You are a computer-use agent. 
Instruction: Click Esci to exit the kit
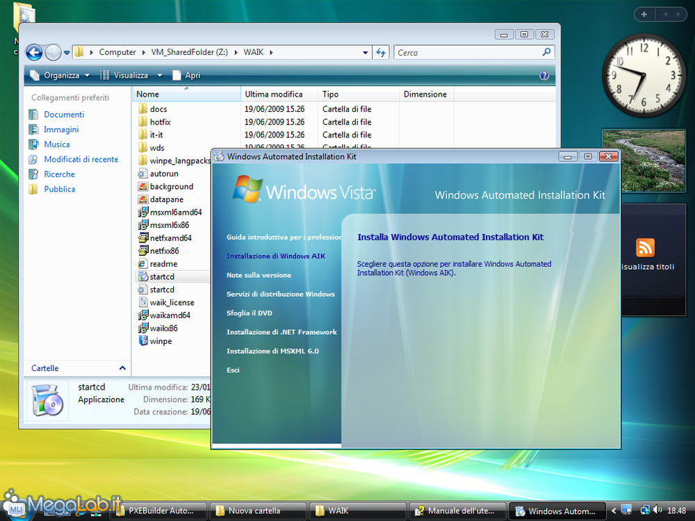tap(233, 370)
